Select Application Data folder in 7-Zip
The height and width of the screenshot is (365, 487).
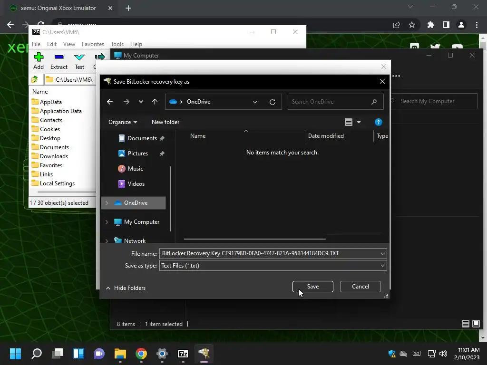click(57, 111)
